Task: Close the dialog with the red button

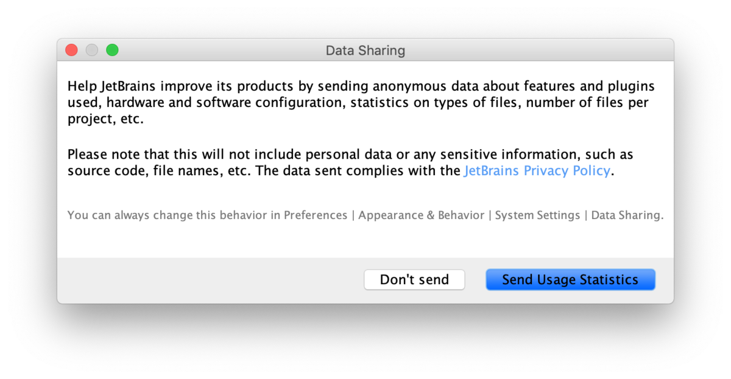Action: (x=72, y=50)
